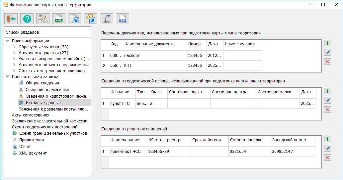Delete selected measuring instrument red X icon
343x180 pixels.
coord(327,157)
